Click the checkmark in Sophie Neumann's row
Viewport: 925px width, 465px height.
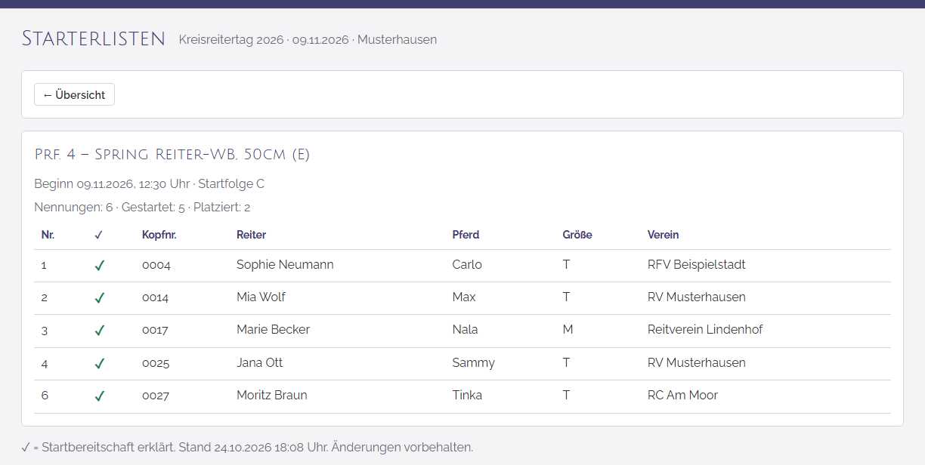pos(99,265)
